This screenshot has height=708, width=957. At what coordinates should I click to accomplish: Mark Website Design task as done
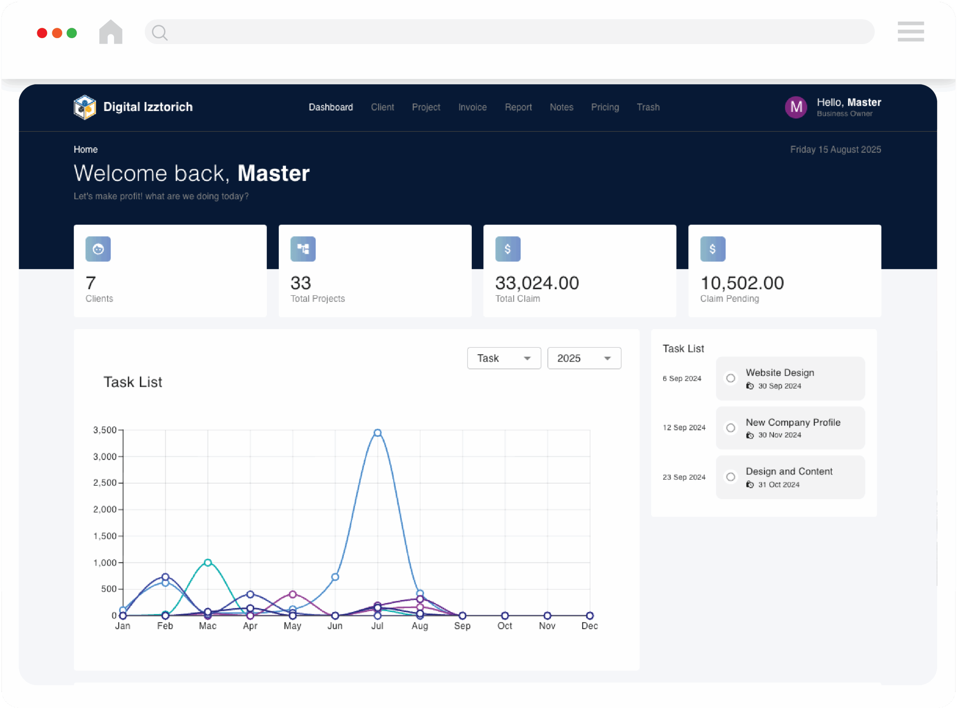730,378
